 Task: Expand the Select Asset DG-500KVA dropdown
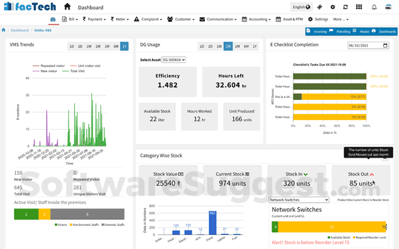point(174,60)
